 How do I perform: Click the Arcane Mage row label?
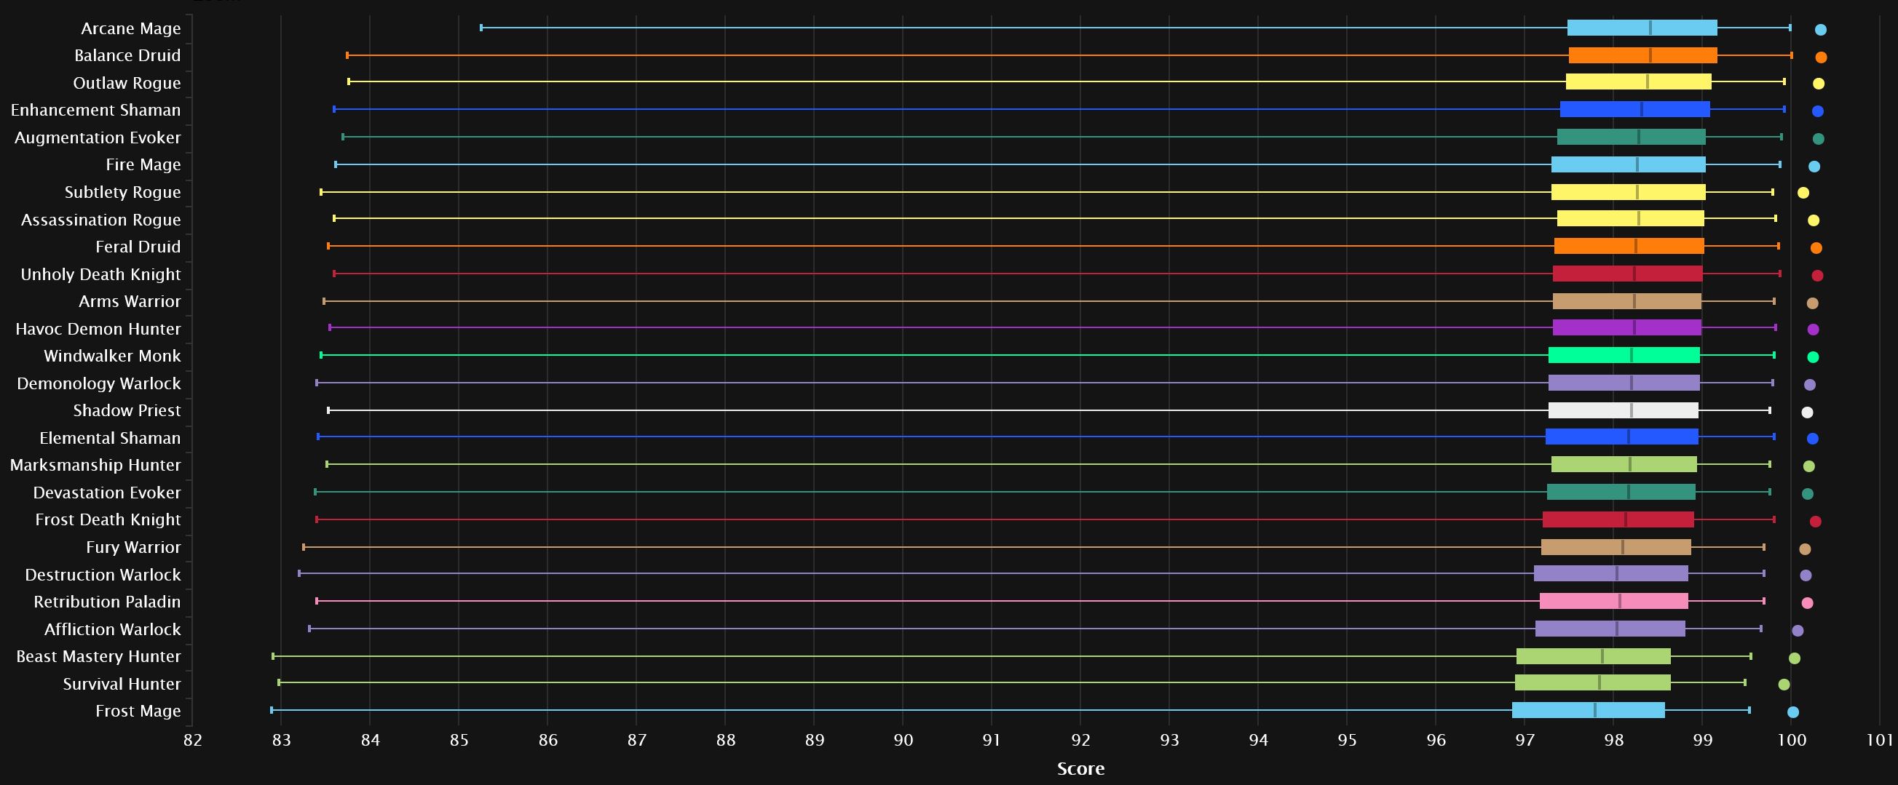(130, 28)
